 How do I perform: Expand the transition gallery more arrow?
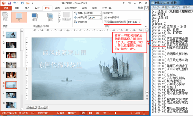(60, 21)
